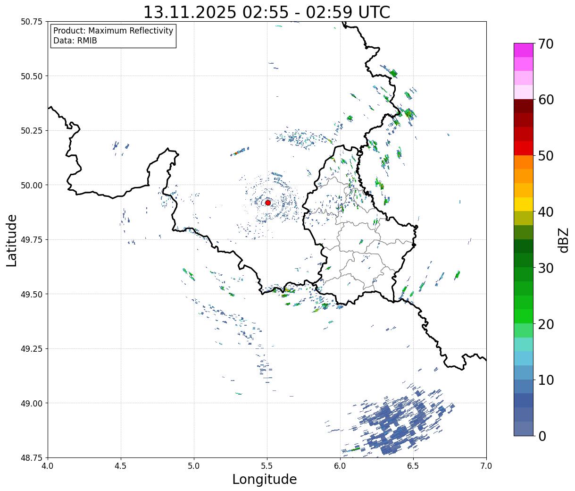Image resolution: width=575 pixels, height=491 pixels.
Task: Click the plot title '13.11.2025 02:55 - 02:59 UTC'
Action: (x=267, y=12)
